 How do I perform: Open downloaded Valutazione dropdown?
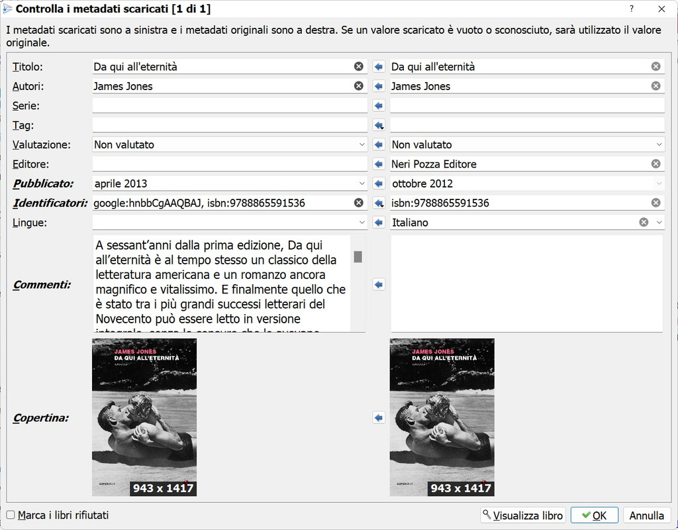[362, 144]
